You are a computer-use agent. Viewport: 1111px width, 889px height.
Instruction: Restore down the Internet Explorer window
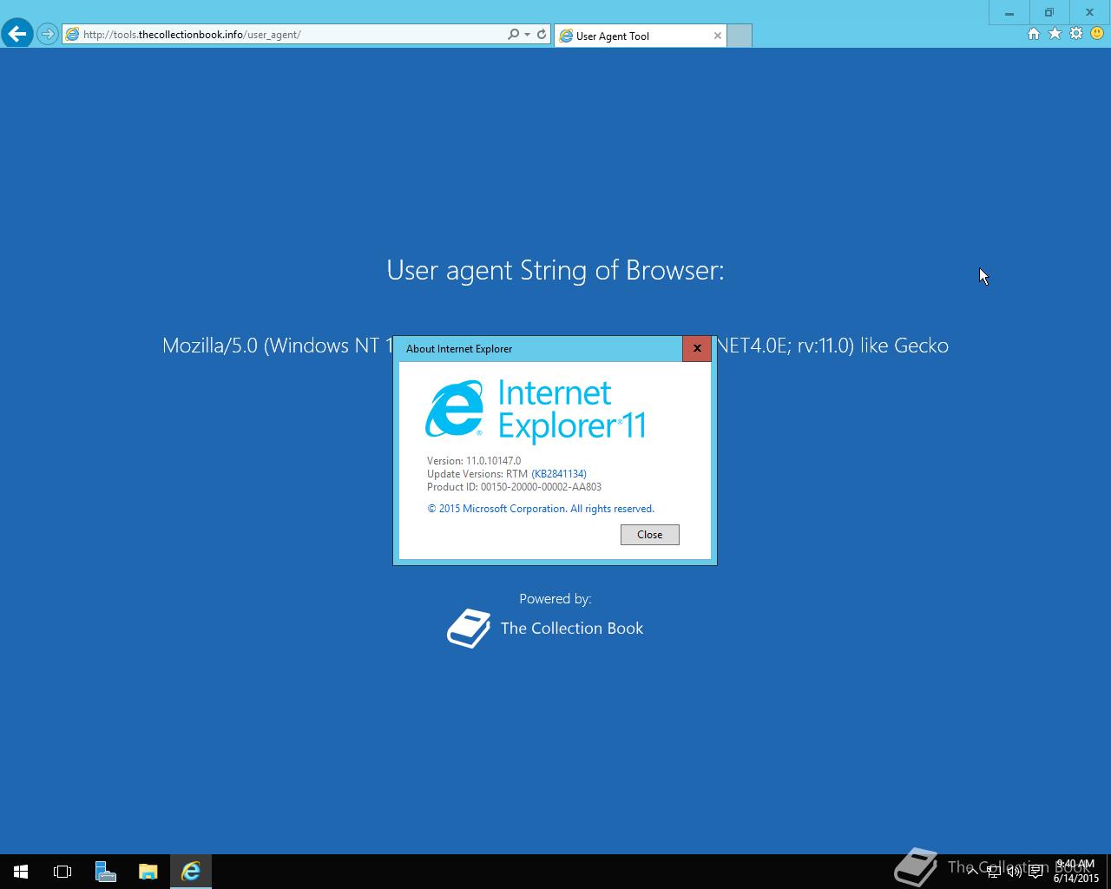point(1049,13)
